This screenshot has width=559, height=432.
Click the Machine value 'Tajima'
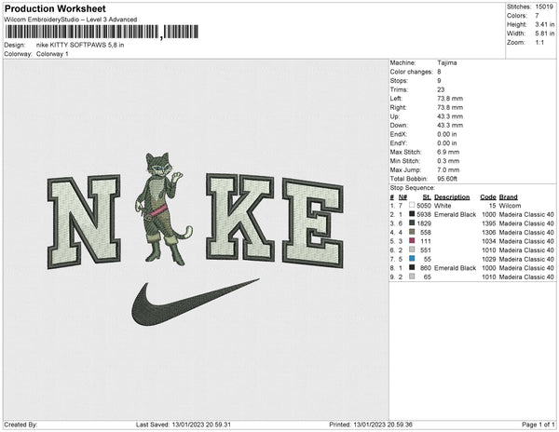pos(447,62)
